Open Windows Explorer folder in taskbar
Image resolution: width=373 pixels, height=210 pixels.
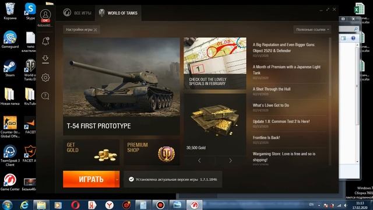coord(41,205)
